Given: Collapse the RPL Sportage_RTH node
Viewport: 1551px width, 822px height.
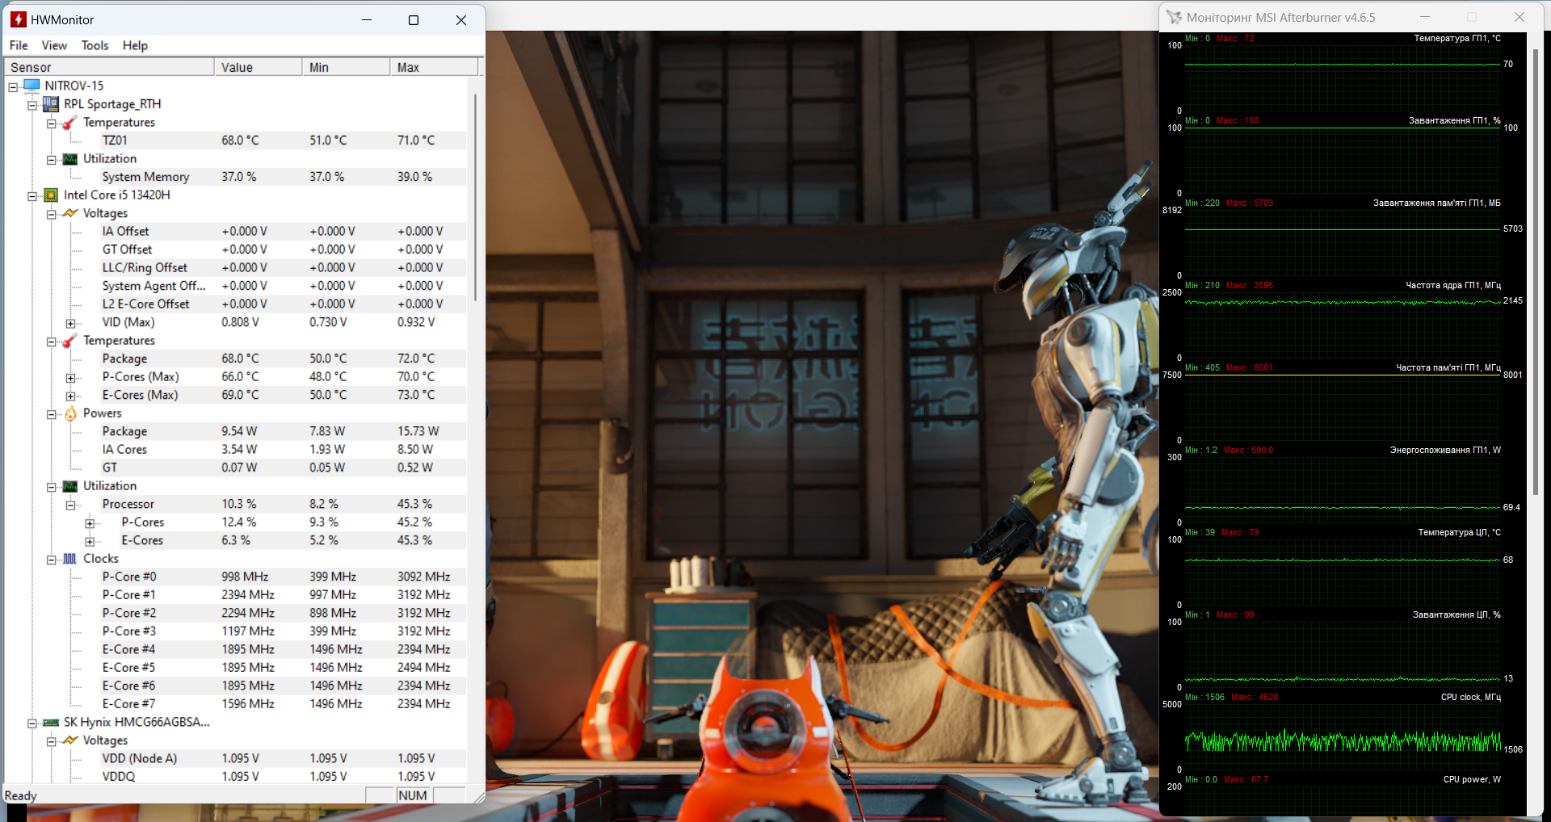Looking at the screenshot, I should pos(32,105).
